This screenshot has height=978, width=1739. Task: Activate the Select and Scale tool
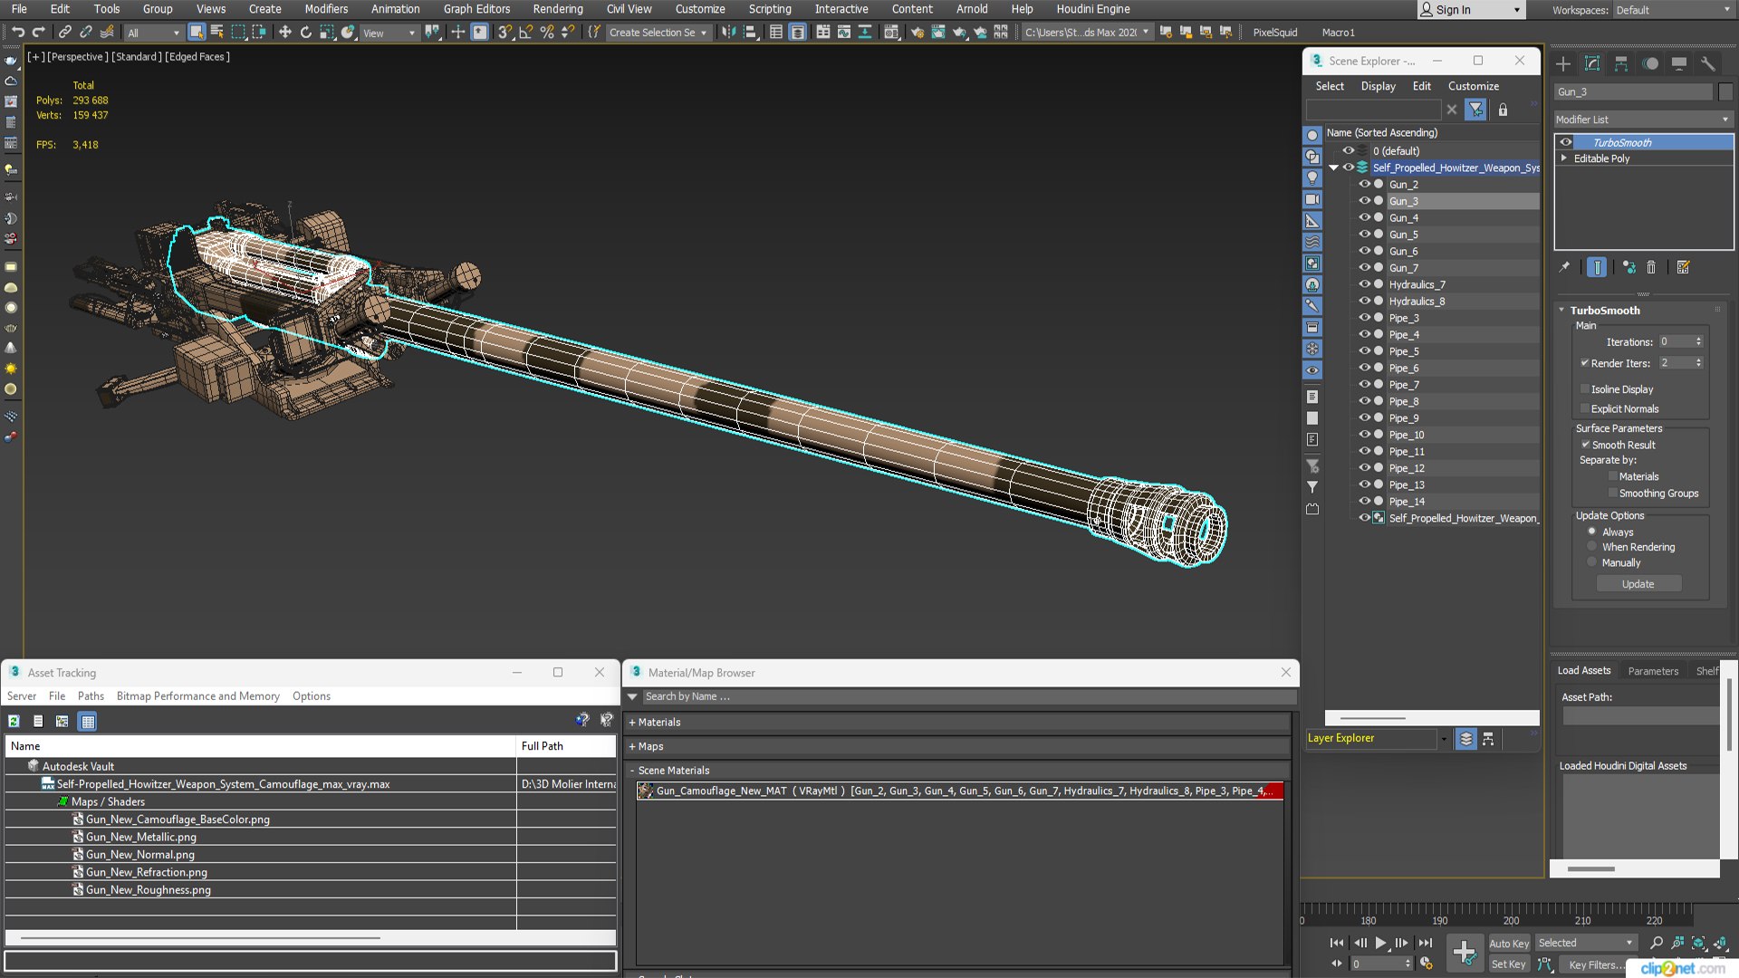pos(327,33)
